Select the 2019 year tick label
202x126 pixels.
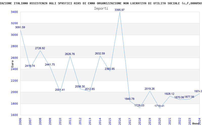tap(150, 121)
